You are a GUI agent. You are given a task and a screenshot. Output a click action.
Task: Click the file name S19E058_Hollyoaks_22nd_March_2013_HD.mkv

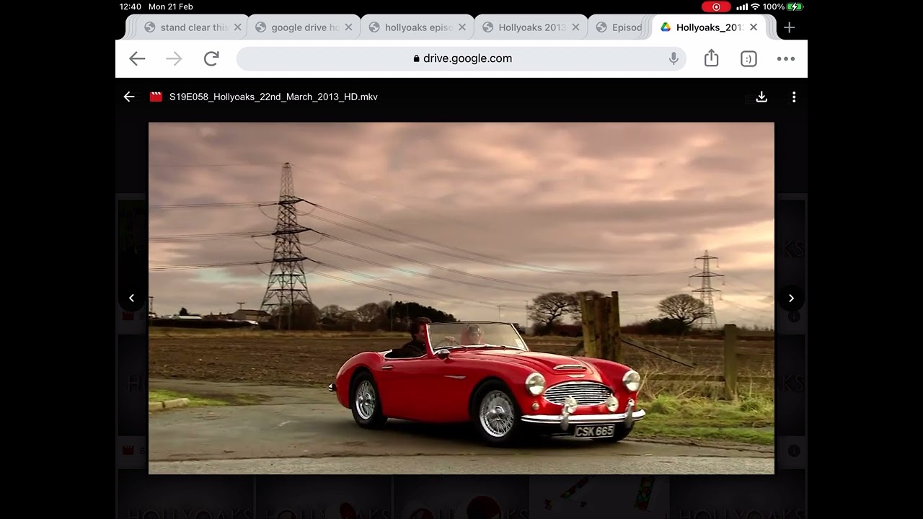(x=273, y=97)
